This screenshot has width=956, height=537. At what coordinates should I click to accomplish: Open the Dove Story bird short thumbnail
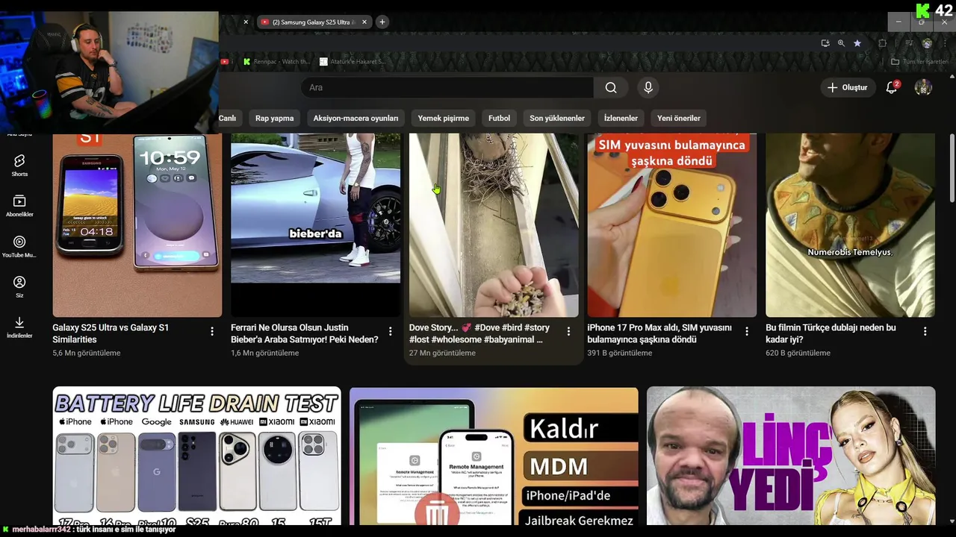(x=494, y=225)
